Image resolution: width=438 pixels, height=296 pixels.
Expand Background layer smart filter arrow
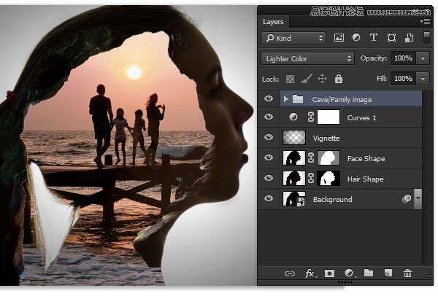[x=418, y=198]
